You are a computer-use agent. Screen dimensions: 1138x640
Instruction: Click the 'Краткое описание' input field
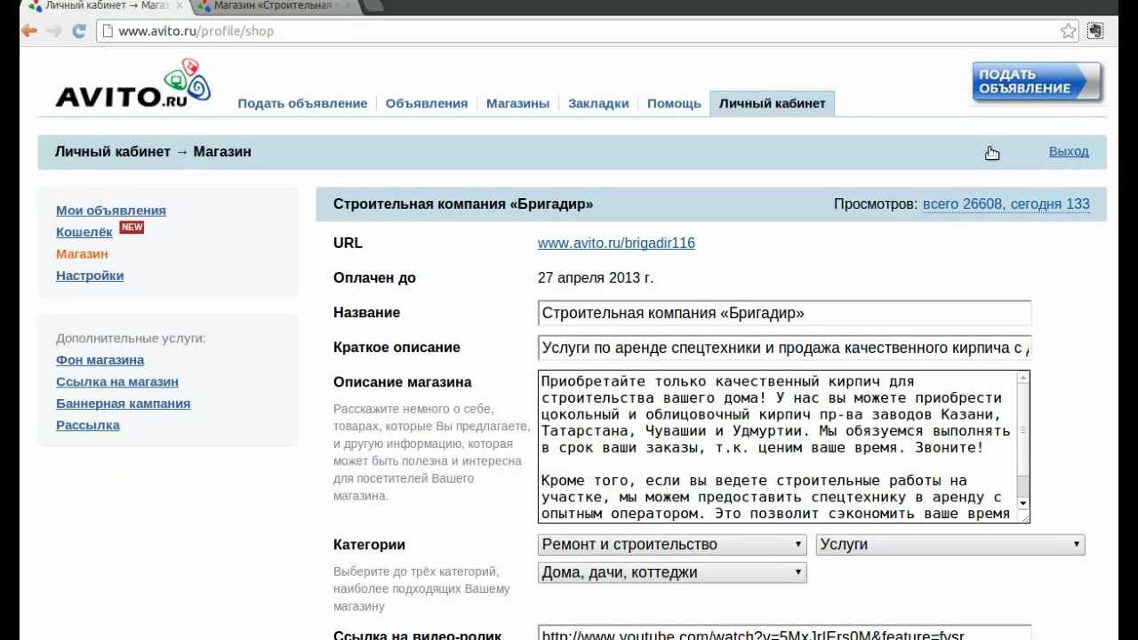784,348
